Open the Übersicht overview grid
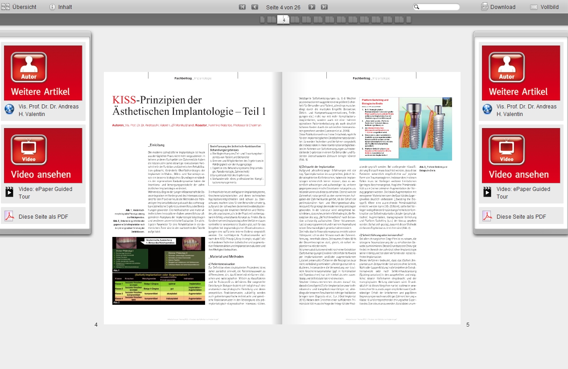 coord(19,7)
